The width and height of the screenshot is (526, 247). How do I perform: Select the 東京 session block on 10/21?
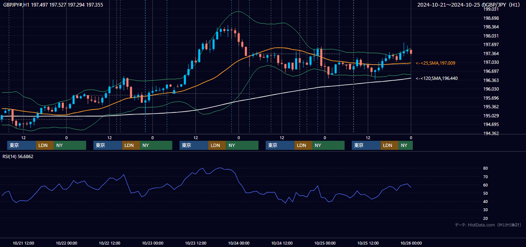point(21,145)
